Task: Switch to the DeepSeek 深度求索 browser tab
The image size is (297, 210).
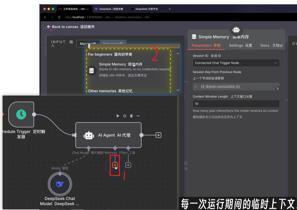Action: click(109, 9)
